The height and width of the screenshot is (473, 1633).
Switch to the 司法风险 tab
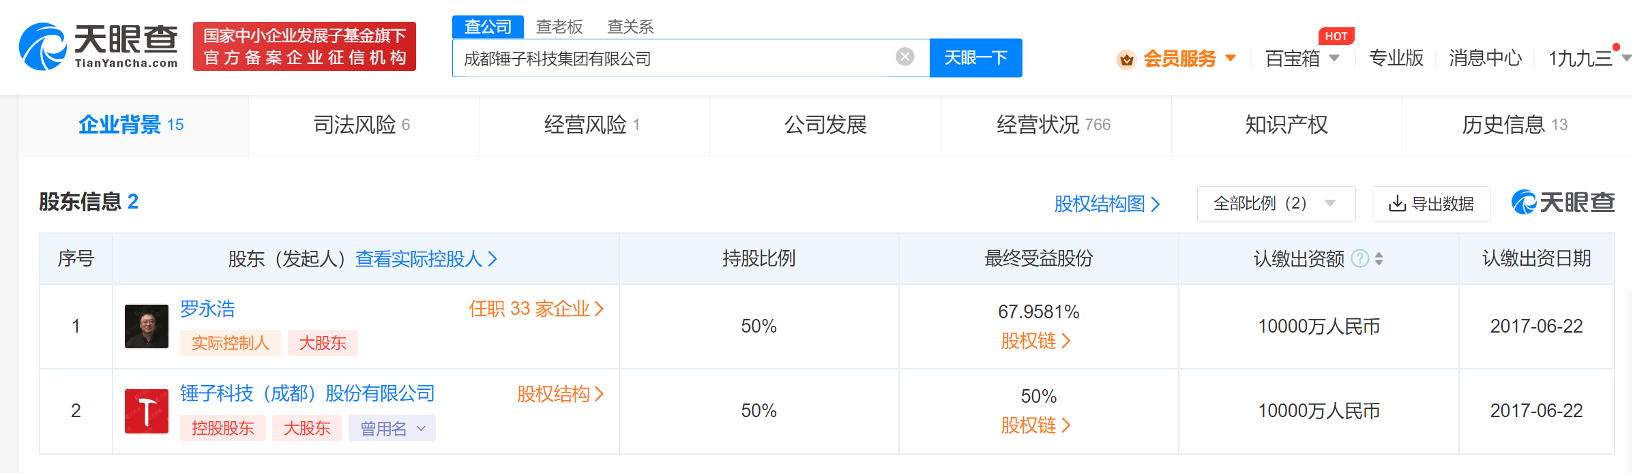[x=362, y=125]
